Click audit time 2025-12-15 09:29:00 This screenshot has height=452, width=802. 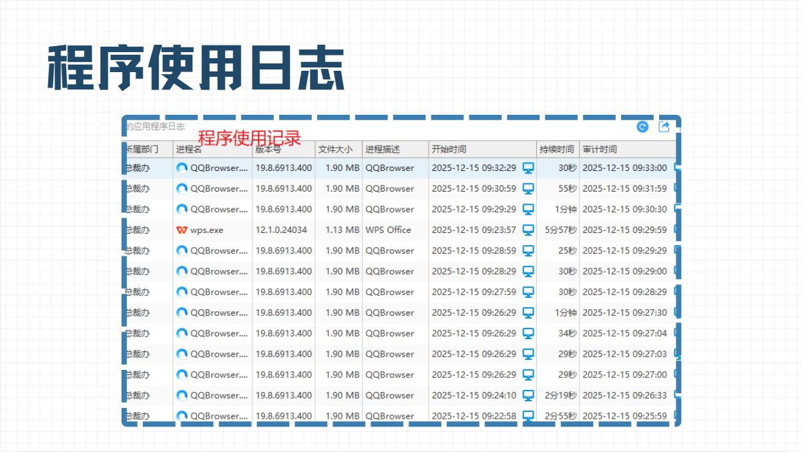[624, 271]
